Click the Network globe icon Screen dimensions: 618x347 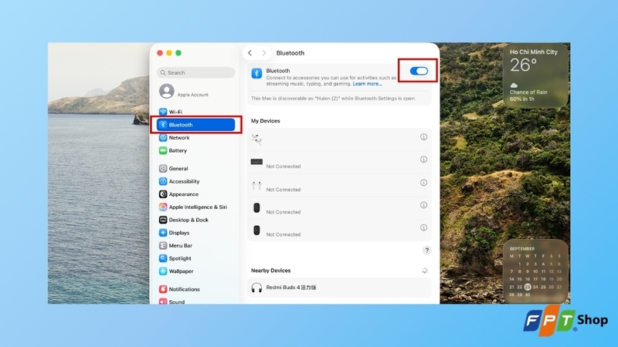[163, 138]
